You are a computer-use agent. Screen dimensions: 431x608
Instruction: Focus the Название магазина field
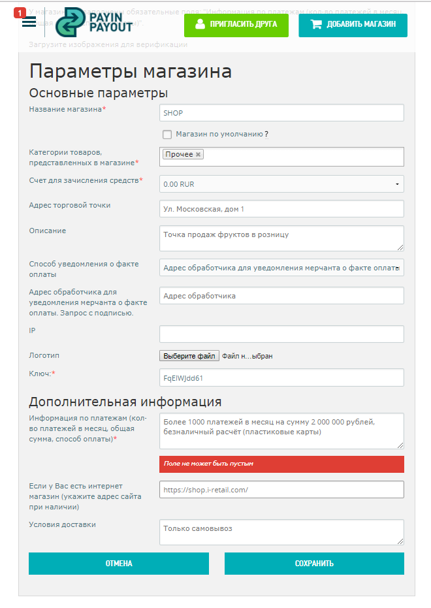point(281,113)
